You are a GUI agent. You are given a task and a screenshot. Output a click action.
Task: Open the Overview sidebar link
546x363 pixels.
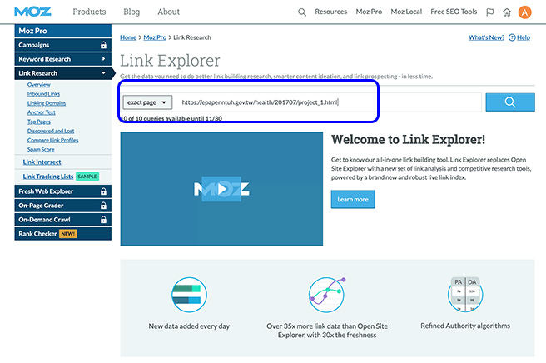click(x=39, y=85)
